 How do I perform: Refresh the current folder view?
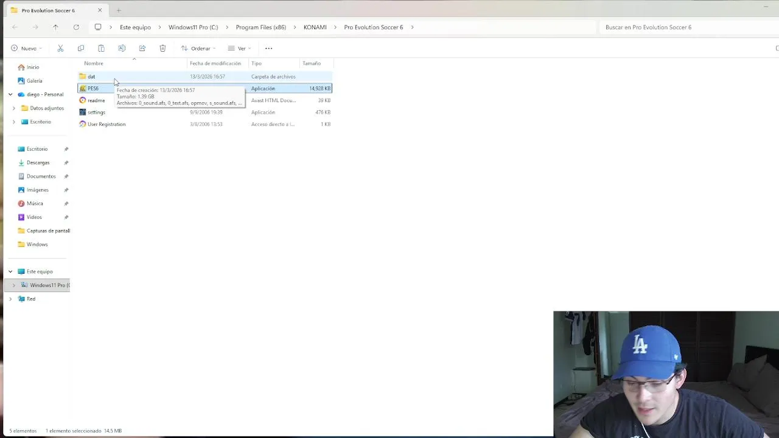pyautogui.click(x=76, y=27)
